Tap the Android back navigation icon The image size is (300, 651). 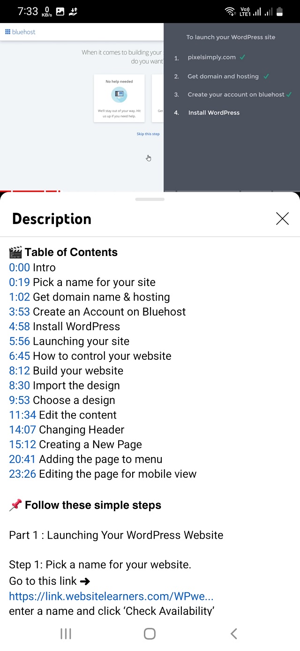(x=233, y=634)
